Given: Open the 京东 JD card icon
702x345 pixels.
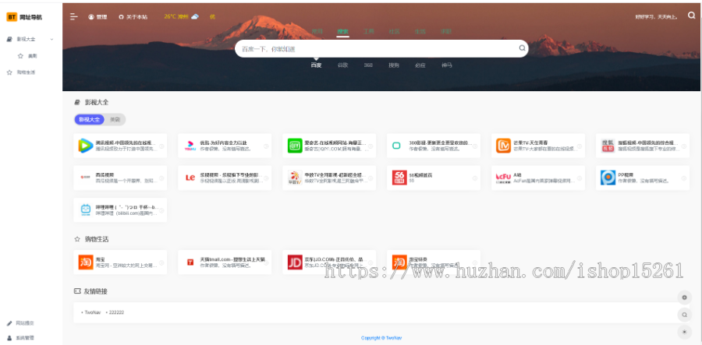Looking at the screenshot, I should (x=295, y=262).
